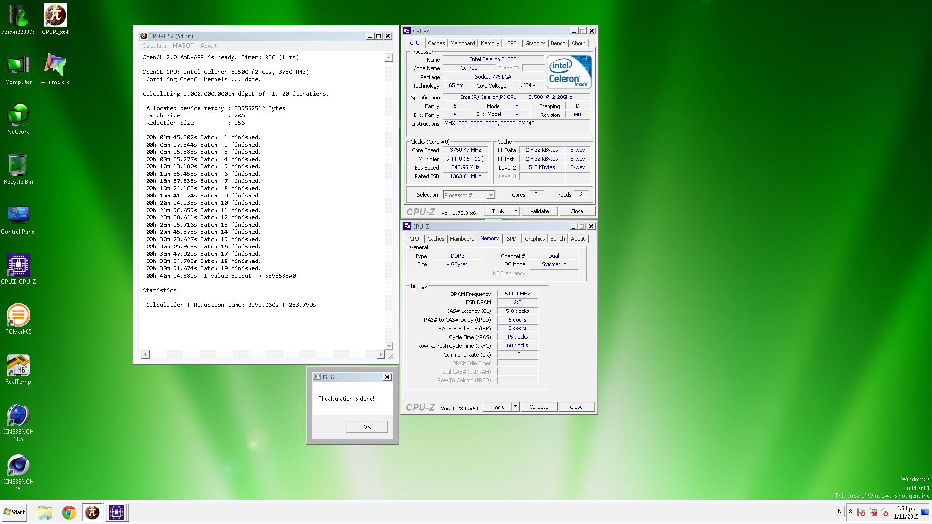The height and width of the screenshot is (524, 932).
Task: Show hidden tray icons arrow
Action: [850, 512]
